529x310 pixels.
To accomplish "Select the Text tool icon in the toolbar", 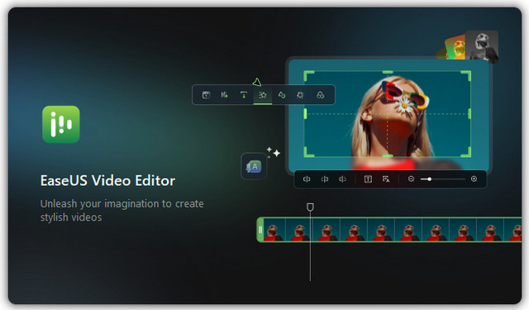I will pyautogui.click(x=244, y=95).
